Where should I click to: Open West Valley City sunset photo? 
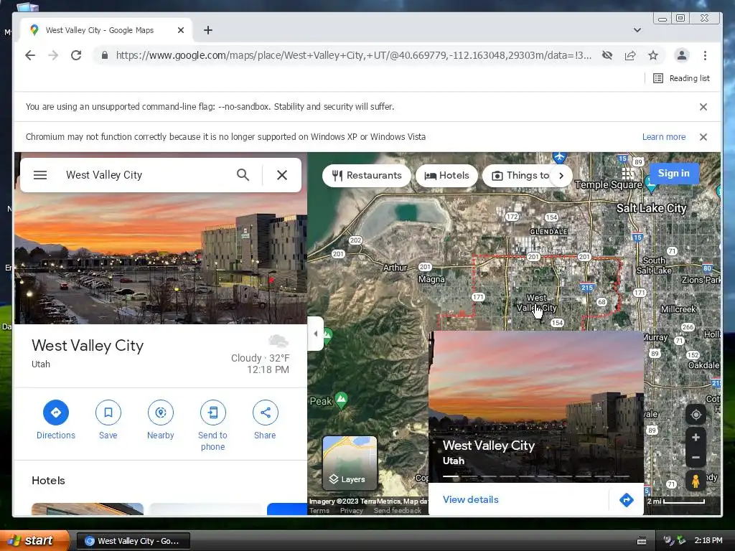161,258
